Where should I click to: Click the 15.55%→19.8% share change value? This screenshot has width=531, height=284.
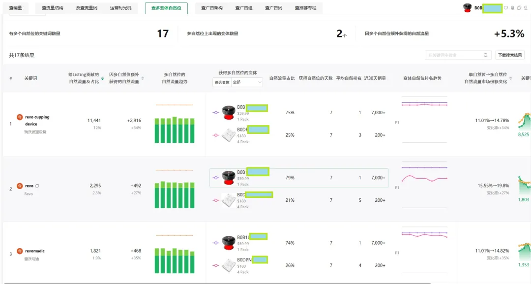494,186
